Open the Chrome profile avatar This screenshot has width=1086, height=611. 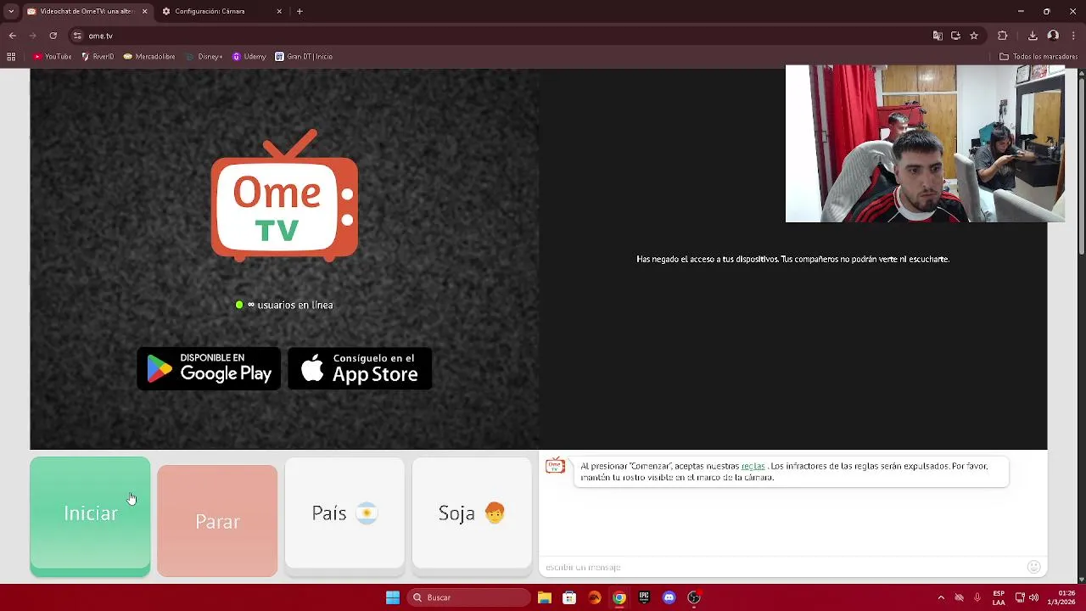pos(1053,36)
